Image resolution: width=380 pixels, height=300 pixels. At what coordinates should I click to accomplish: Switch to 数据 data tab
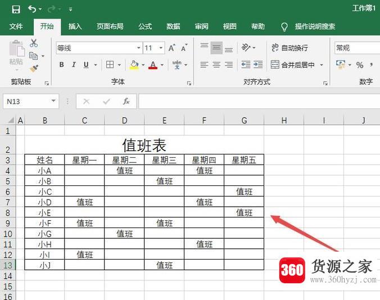[x=173, y=26]
